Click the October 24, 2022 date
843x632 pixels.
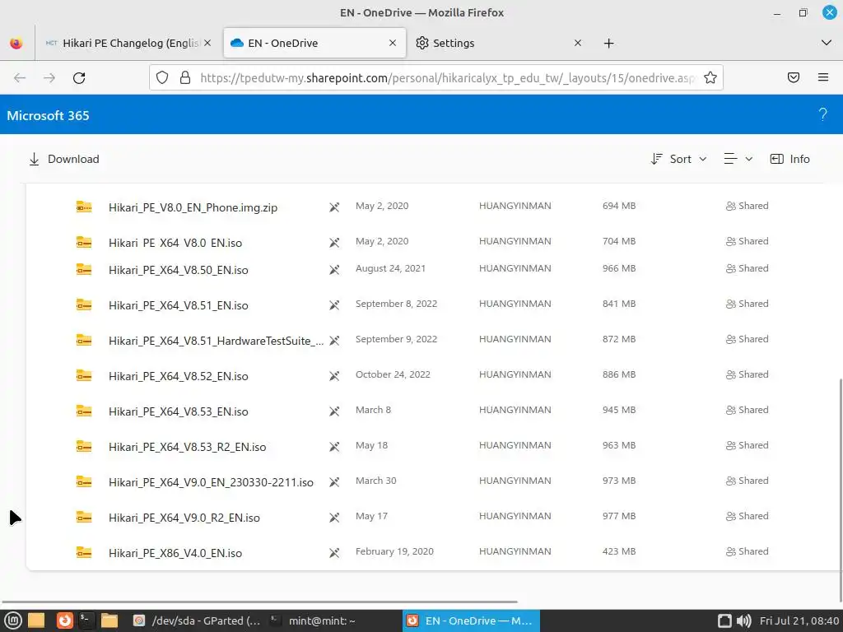tap(393, 374)
